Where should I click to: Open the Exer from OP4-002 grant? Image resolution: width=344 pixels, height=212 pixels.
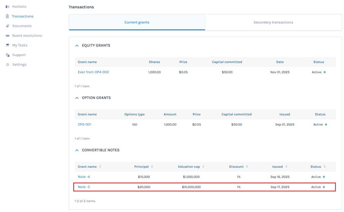(x=93, y=72)
